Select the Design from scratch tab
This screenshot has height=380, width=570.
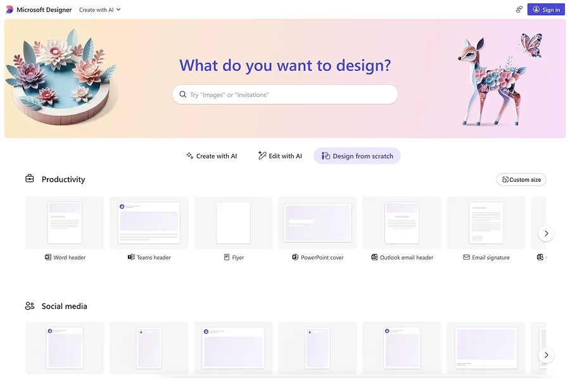point(357,156)
